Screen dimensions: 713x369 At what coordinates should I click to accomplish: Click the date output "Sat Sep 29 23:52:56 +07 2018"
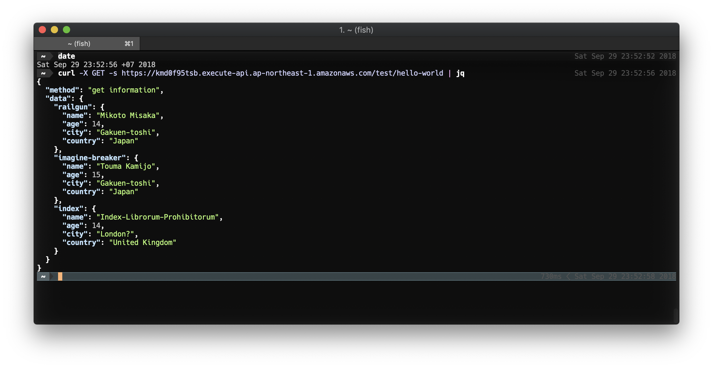96,65
